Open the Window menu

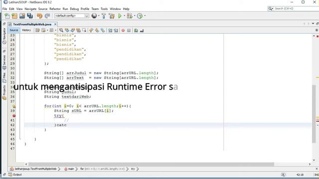coord(115,9)
